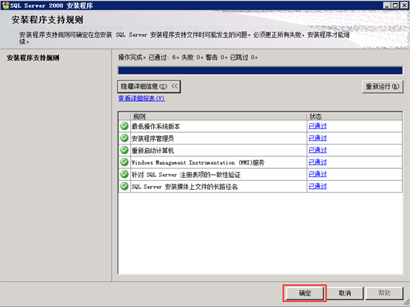Screen dimensions: 410x307
Task: Select Windows Management Instrumentation (WMI)服务 rule text
Action: pos(198,162)
